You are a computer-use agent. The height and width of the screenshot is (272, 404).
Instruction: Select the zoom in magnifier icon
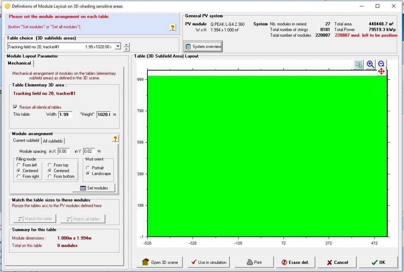coord(371,64)
